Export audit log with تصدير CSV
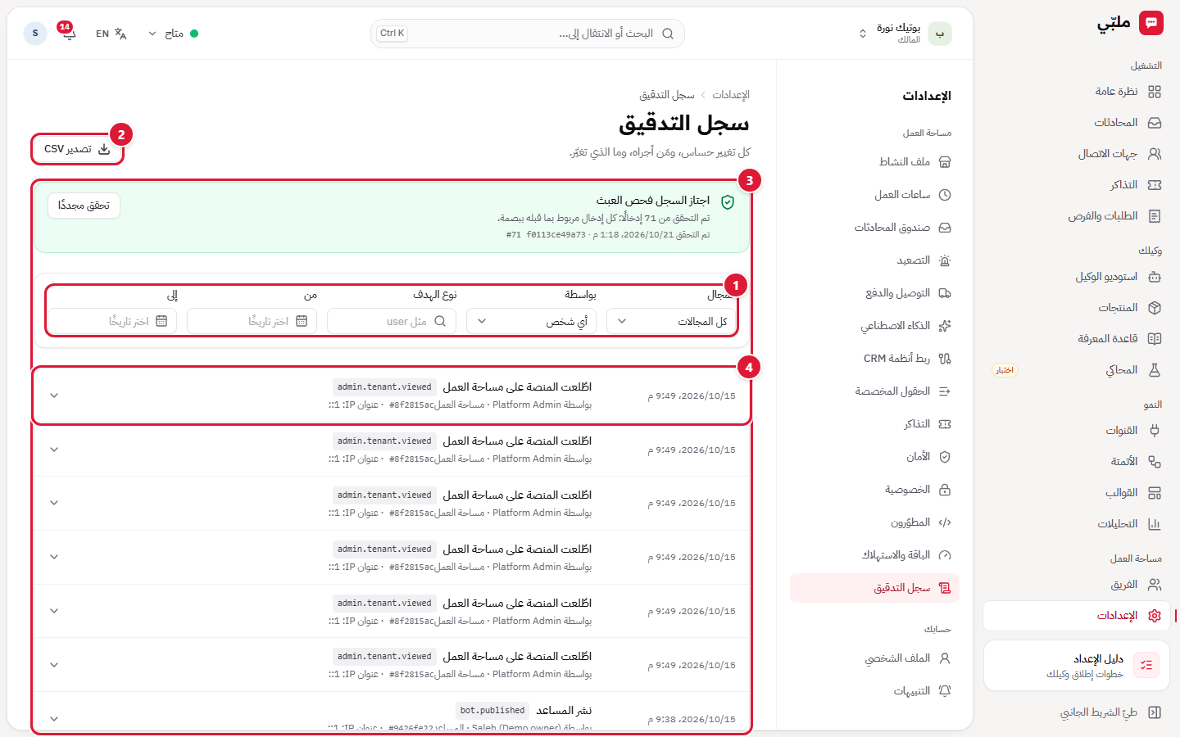The height and width of the screenshot is (737, 1180). (78, 149)
